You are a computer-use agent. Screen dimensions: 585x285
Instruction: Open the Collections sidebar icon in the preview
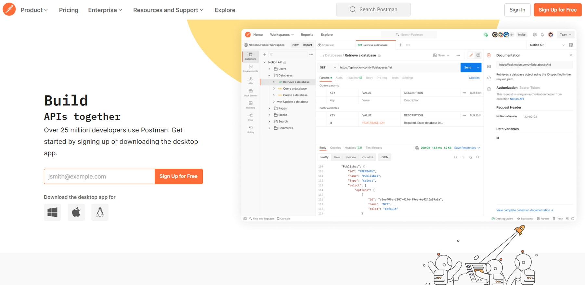(251, 56)
